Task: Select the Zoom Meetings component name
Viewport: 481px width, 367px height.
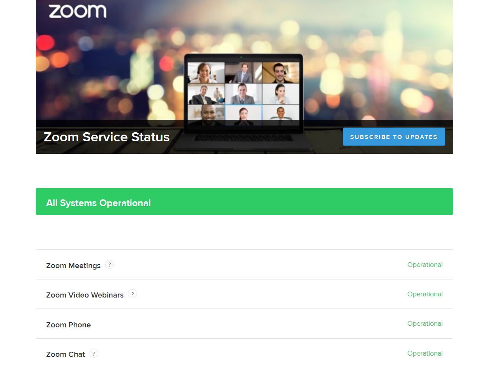Action: pos(73,266)
